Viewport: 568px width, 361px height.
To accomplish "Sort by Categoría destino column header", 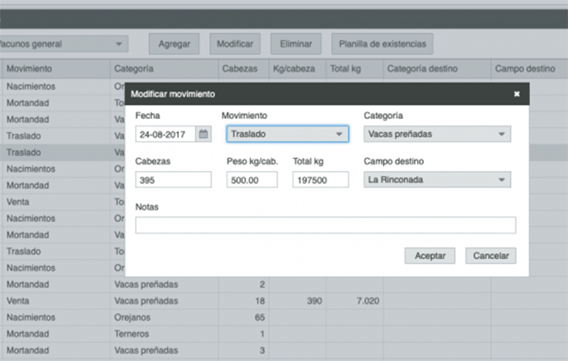I will pyautogui.click(x=437, y=69).
